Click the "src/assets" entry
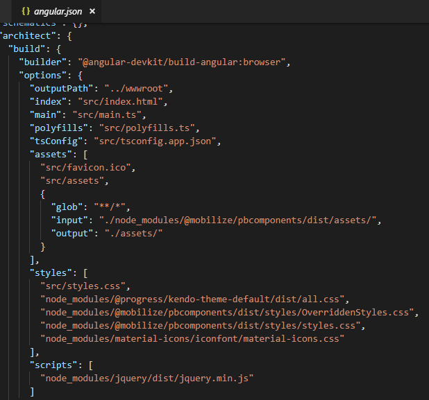 [72, 181]
